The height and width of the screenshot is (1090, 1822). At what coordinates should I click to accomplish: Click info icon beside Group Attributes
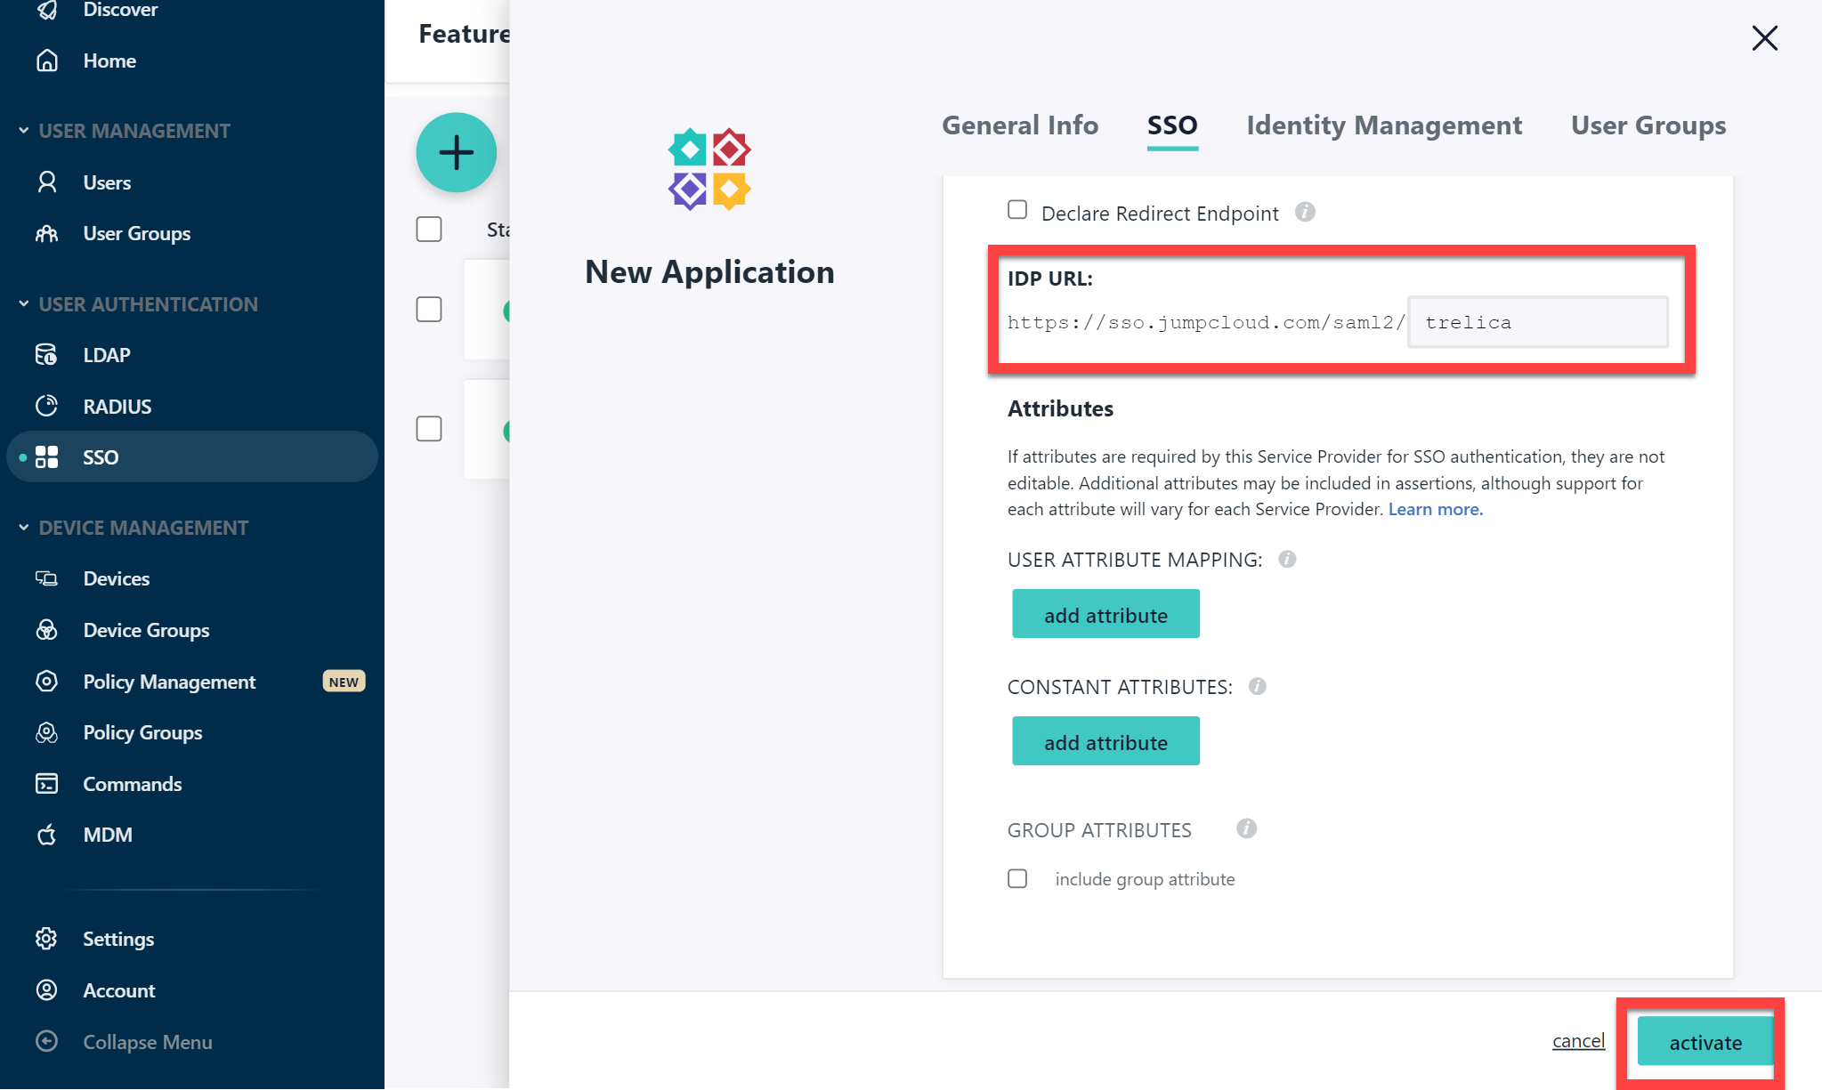coord(1246,828)
